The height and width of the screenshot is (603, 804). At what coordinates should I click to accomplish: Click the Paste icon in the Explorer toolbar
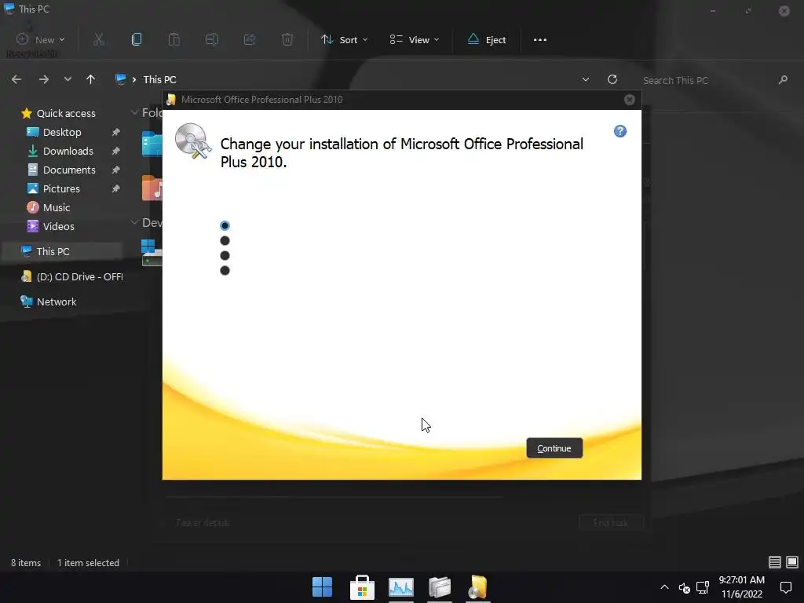(x=174, y=39)
